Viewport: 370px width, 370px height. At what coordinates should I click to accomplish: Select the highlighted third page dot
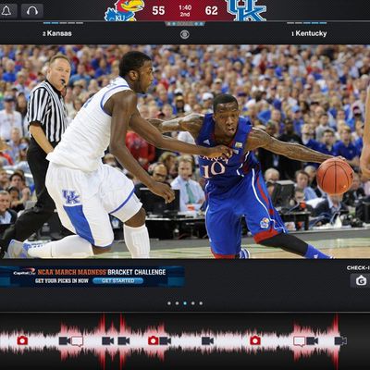tap(185, 303)
